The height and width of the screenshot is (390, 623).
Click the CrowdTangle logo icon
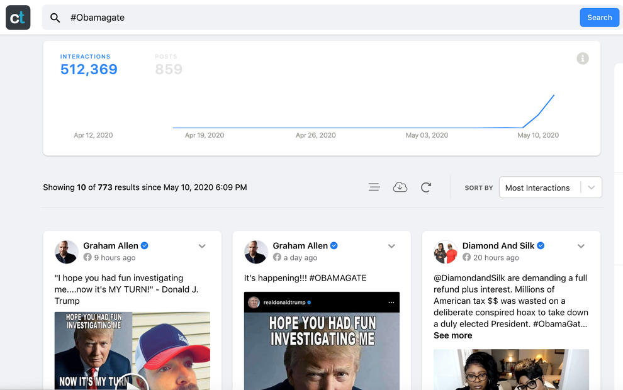18,18
